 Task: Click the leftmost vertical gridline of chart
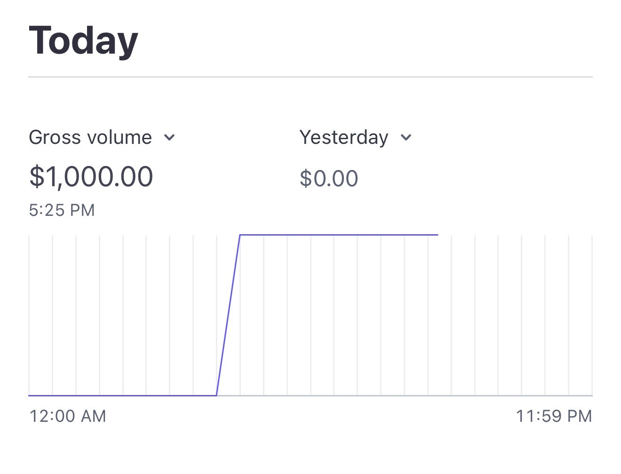point(29,315)
